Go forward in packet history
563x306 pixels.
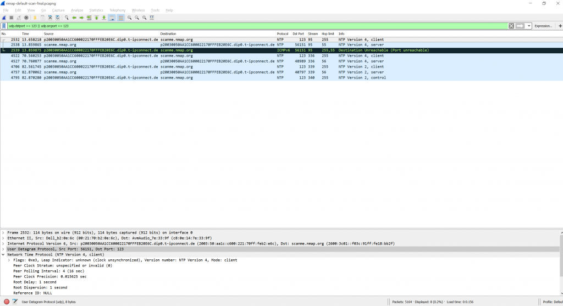[81, 18]
